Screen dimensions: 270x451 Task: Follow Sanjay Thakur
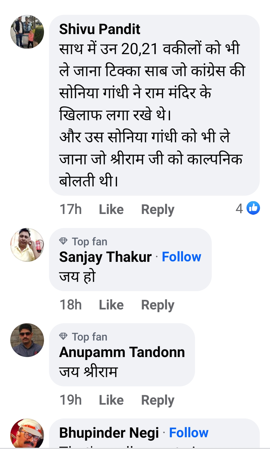[181, 257]
